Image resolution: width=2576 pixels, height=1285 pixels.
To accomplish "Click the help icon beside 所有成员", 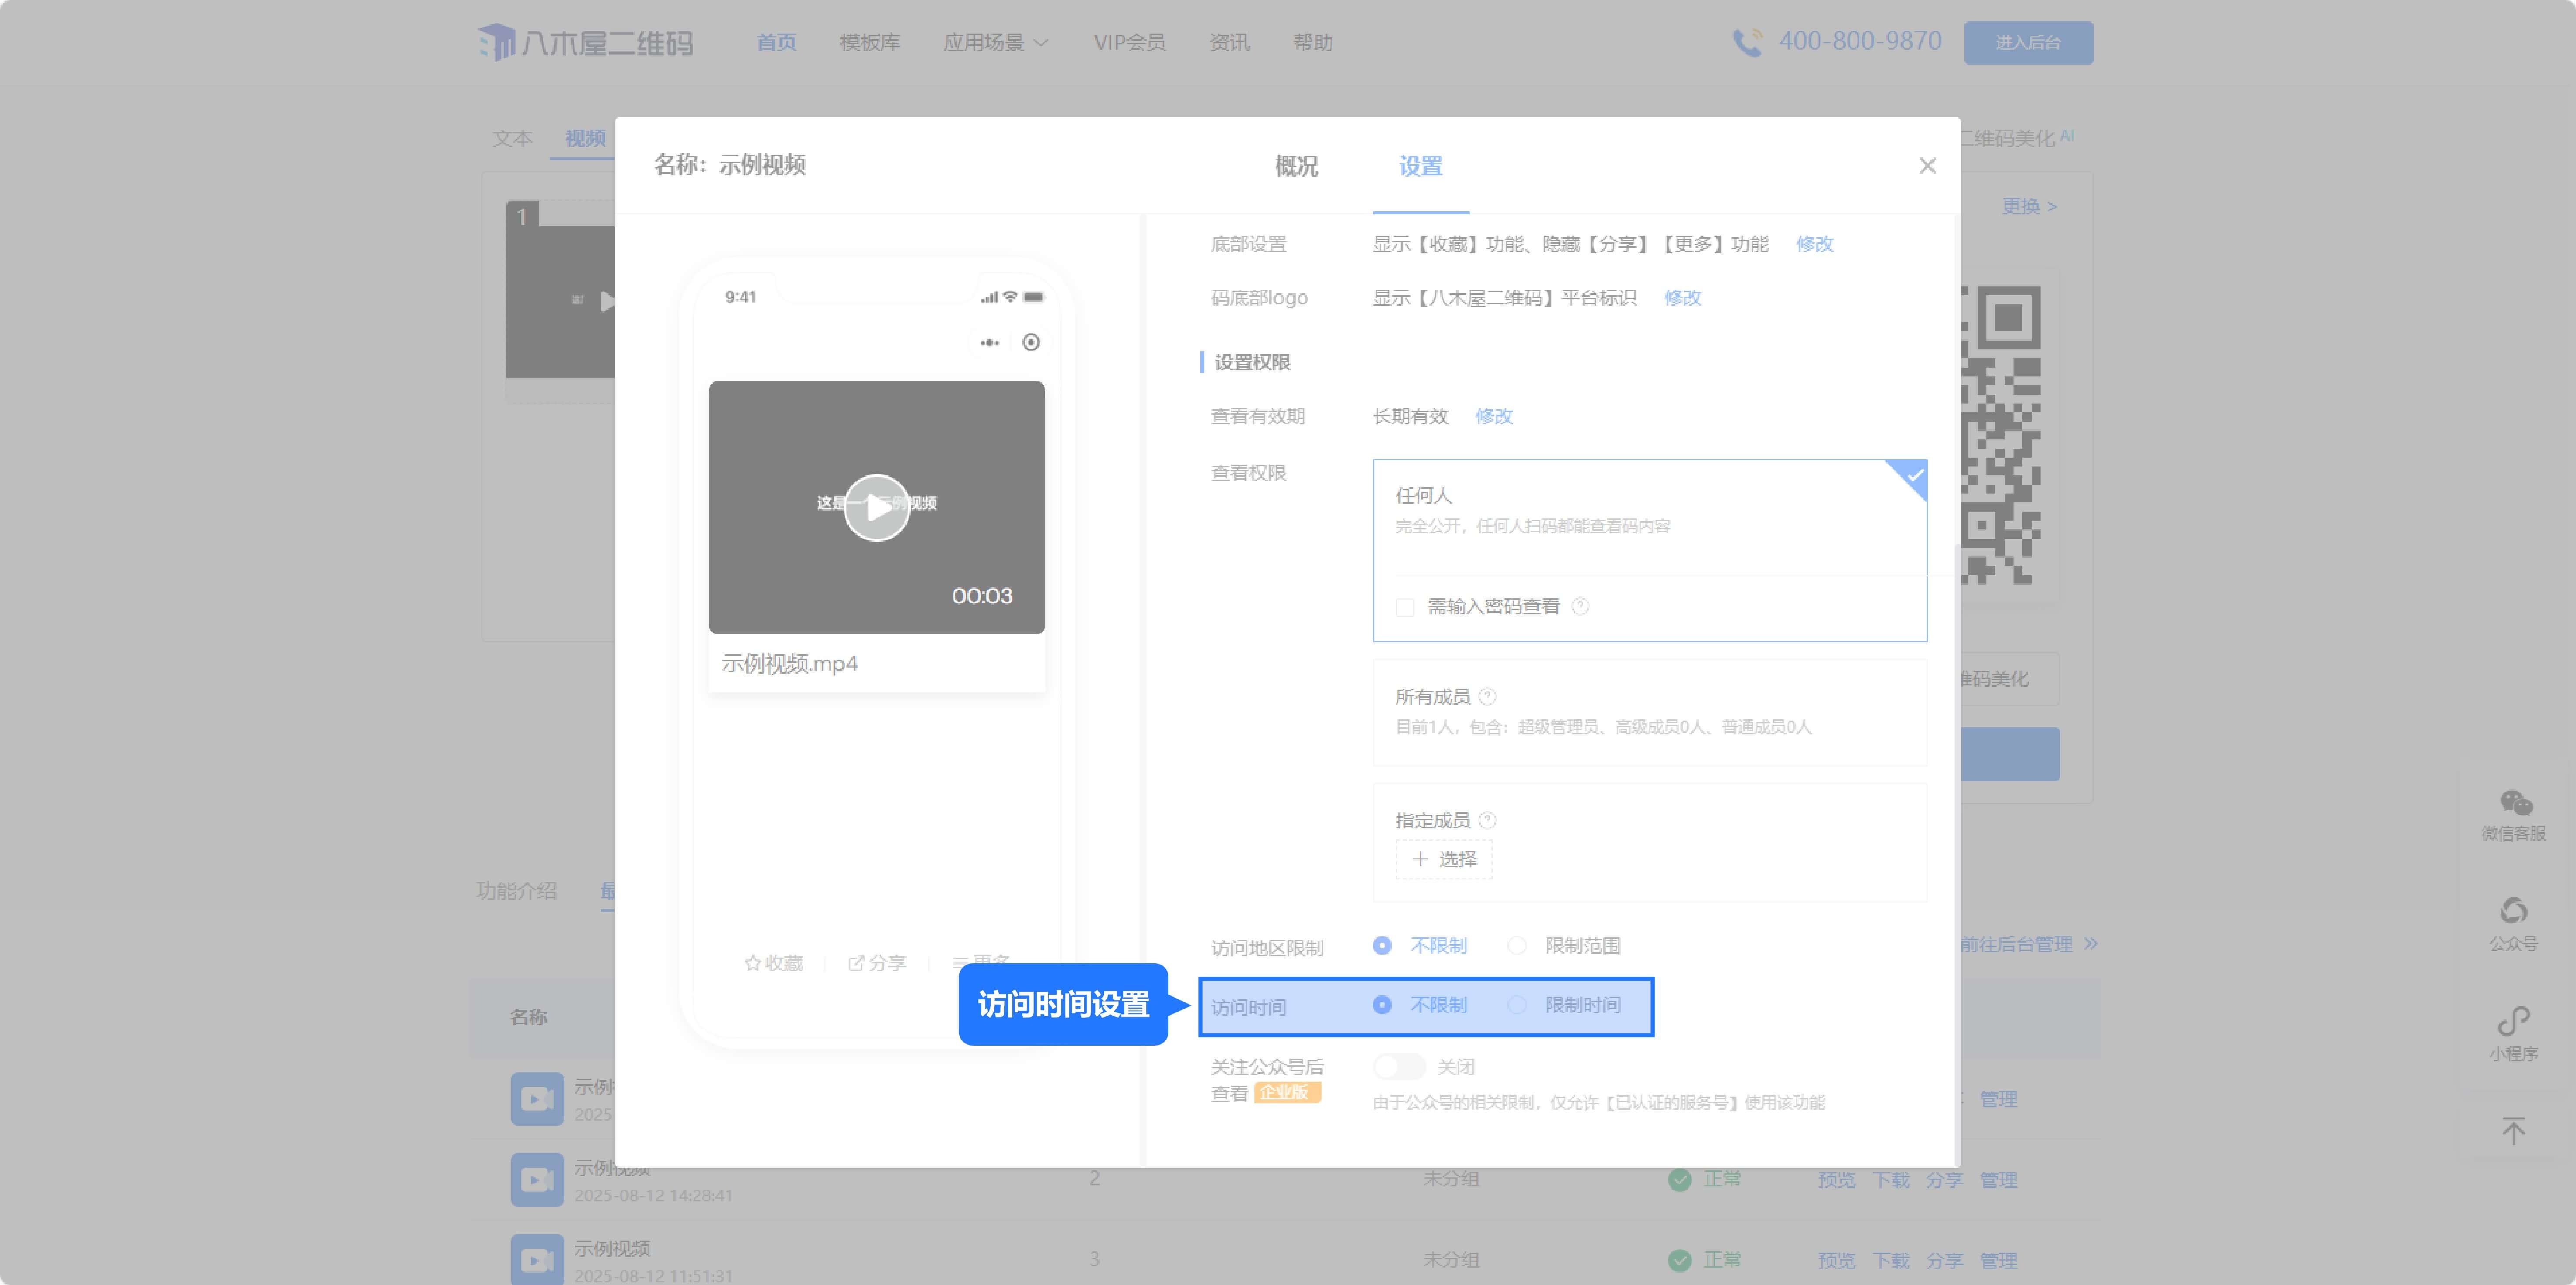I will click(x=1487, y=696).
